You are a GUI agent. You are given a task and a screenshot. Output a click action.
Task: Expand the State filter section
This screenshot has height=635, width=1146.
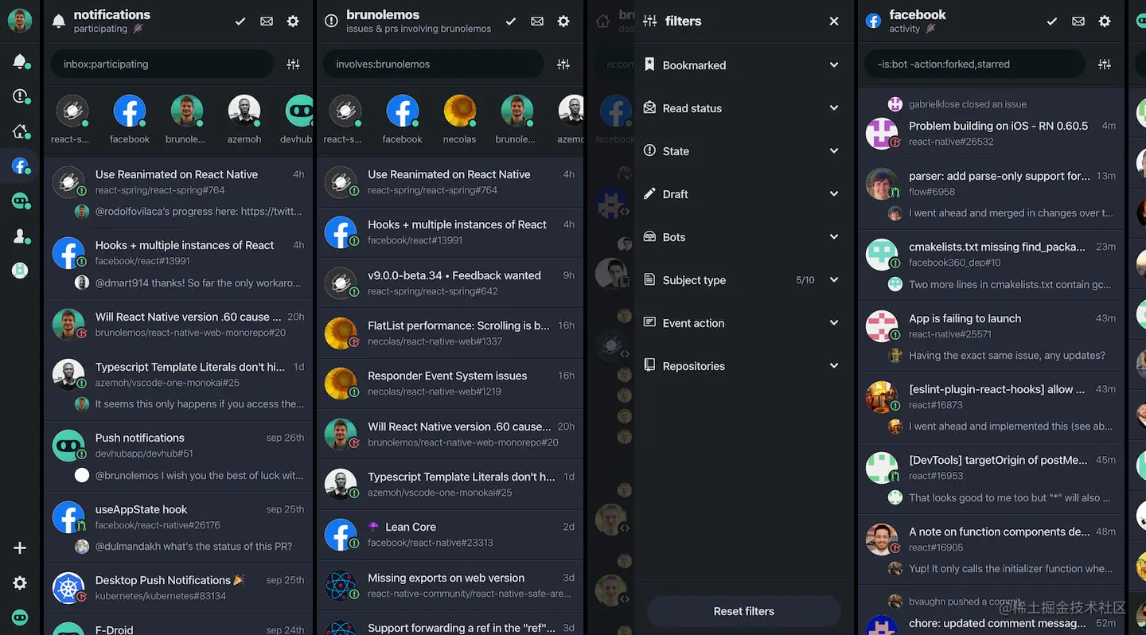click(743, 151)
